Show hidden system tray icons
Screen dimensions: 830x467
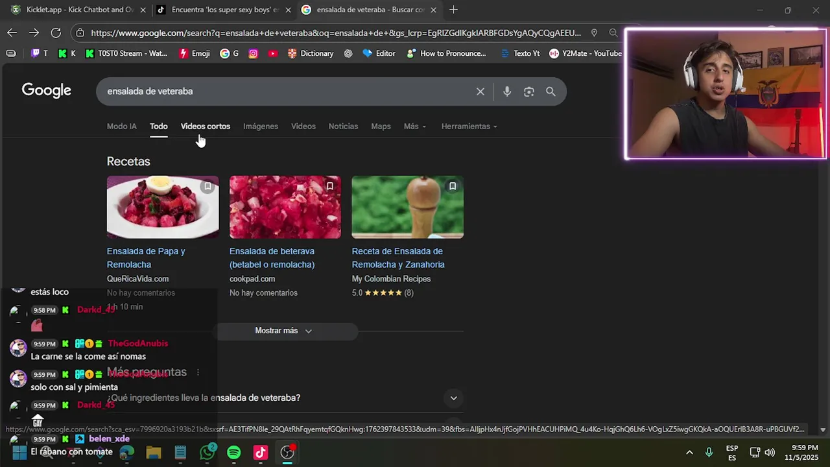click(689, 452)
